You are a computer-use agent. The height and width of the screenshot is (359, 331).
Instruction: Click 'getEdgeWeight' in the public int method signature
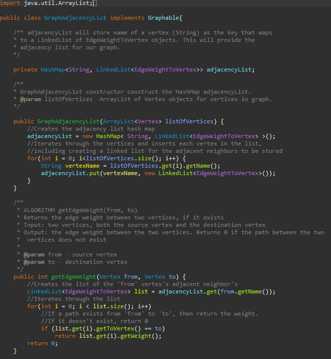coord(74,277)
